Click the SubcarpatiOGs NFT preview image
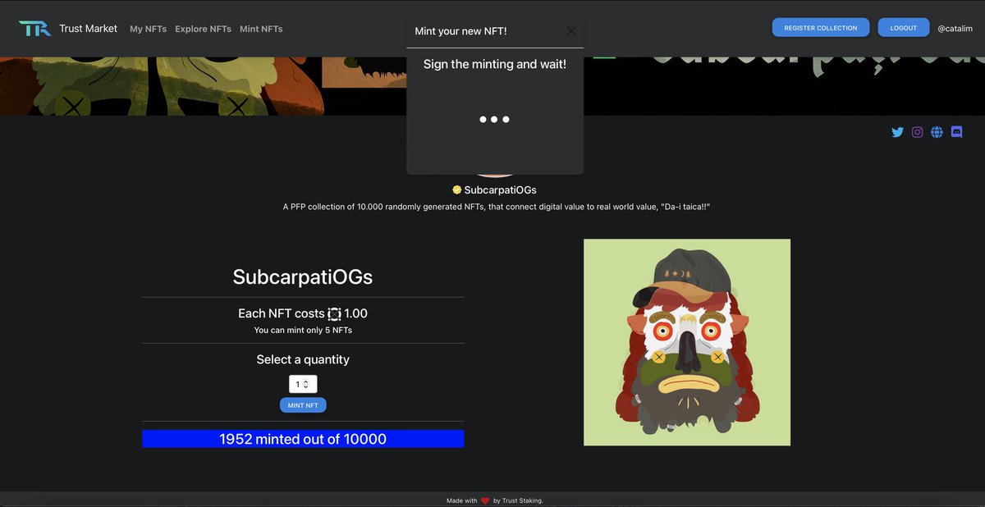The height and width of the screenshot is (507, 985). 687,342
